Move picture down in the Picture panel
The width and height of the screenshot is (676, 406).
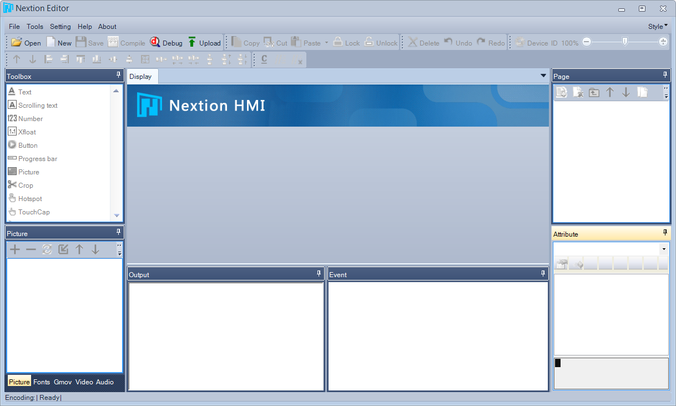point(95,249)
